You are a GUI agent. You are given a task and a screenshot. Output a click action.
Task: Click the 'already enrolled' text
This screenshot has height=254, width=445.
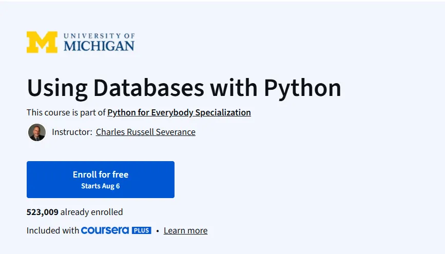point(92,212)
